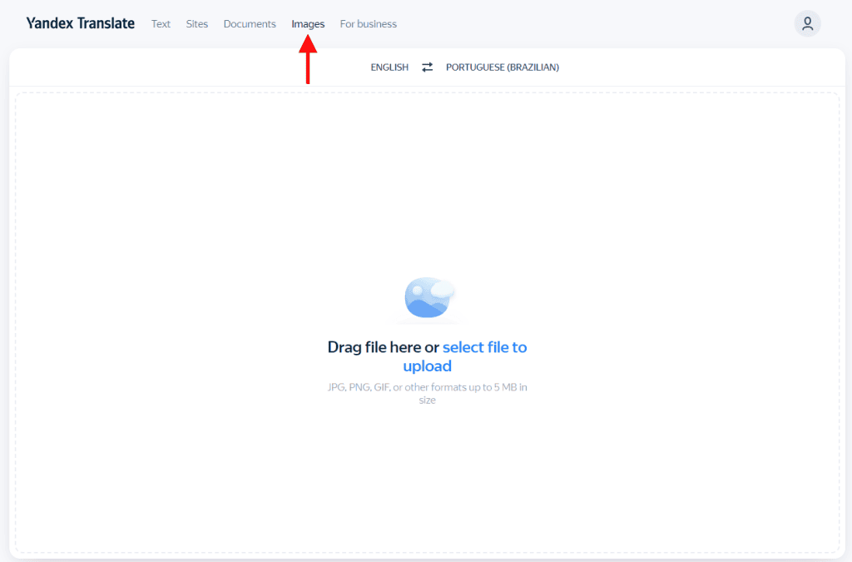Screen dimensions: 852x562
Task: Click the word "Translate" in the header logo
Action: coord(106,23)
